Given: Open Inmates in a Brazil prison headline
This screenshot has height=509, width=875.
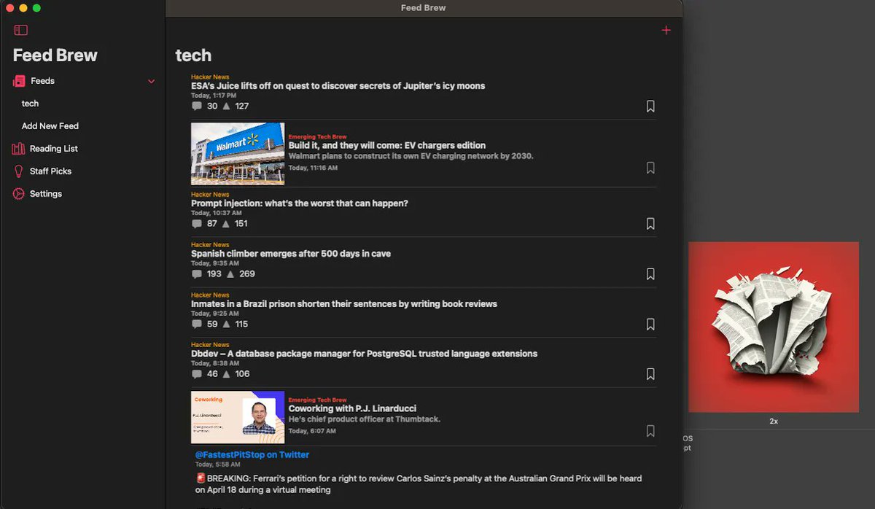Looking at the screenshot, I should point(344,303).
